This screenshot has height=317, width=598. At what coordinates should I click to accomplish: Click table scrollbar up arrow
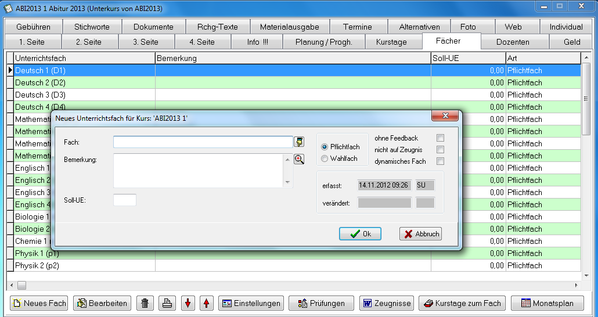tap(586, 58)
